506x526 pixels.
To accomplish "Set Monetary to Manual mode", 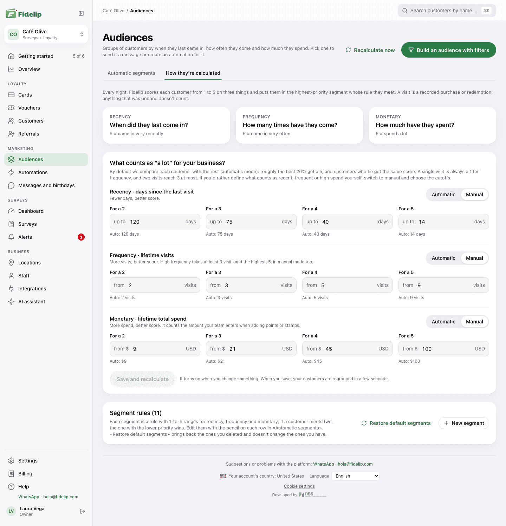I will (x=474, y=322).
